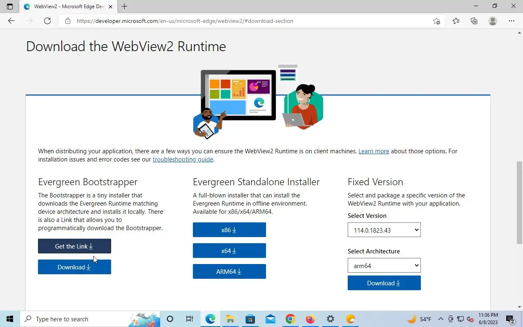Add this page to favorites
The height and width of the screenshot is (327, 523).
point(436,21)
